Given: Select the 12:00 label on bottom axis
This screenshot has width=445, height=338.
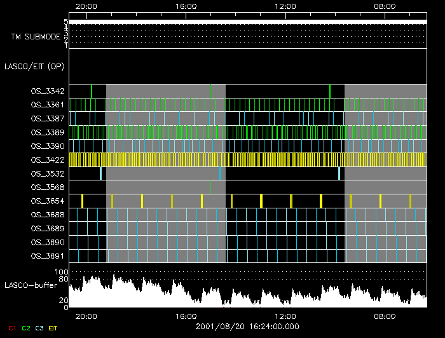Looking at the screenshot, I should [x=285, y=316].
